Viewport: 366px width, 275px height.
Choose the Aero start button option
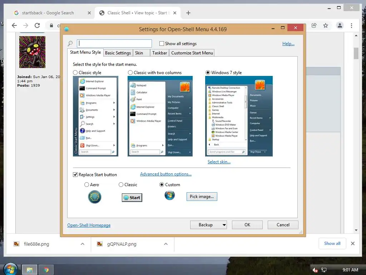click(86, 185)
